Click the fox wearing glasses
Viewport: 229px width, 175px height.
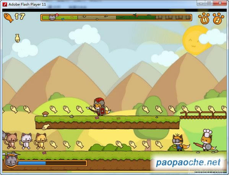click(x=180, y=142)
